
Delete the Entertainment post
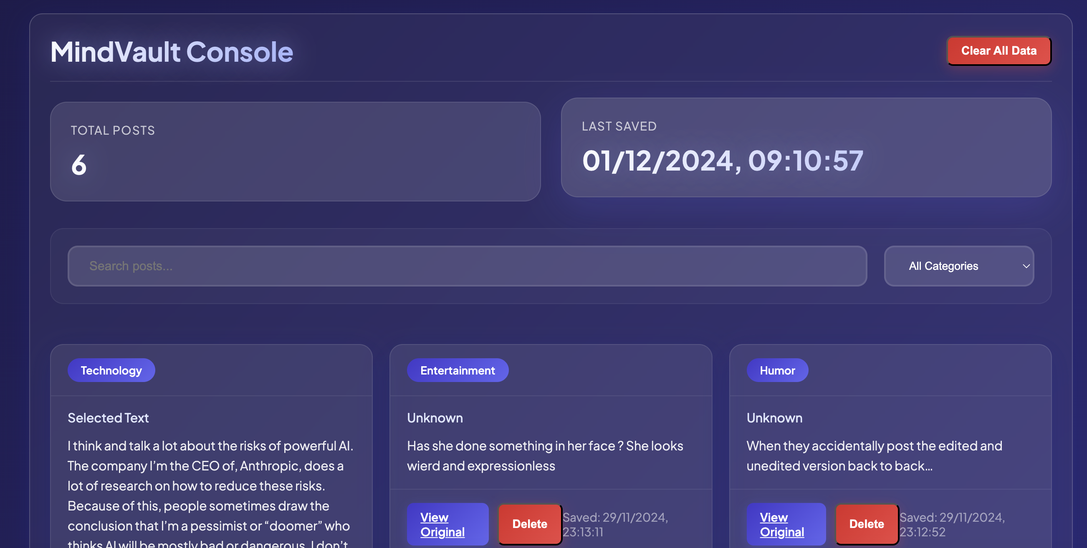point(529,524)
